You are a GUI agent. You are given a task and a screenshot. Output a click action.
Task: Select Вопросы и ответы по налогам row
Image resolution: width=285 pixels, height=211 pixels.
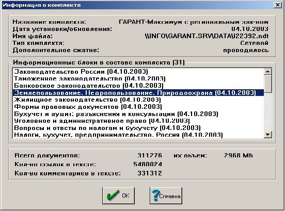138,128
